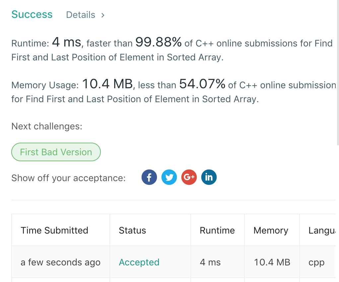Select the 'a few seconds ago' cell
The image size is (339, 282).
pos(60,262)
